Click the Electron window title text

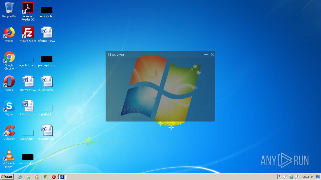pos(116,54)
